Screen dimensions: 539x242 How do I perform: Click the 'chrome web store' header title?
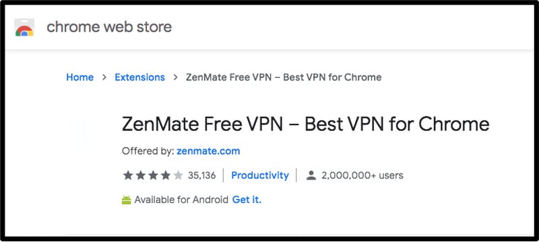click(x=109, y=27)
